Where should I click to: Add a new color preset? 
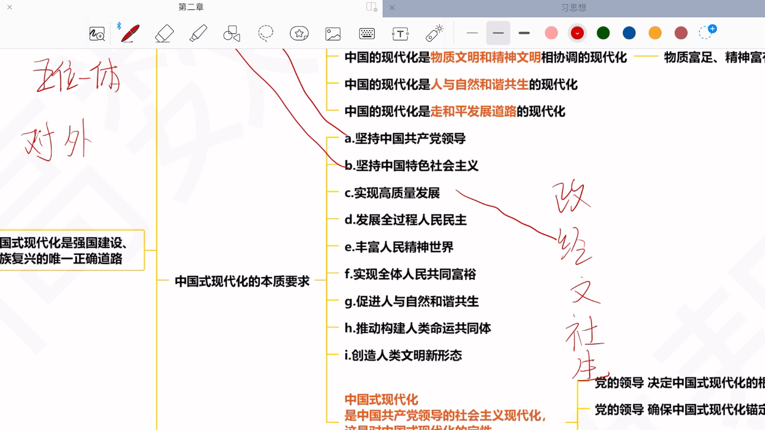click(x=707, y=32)
